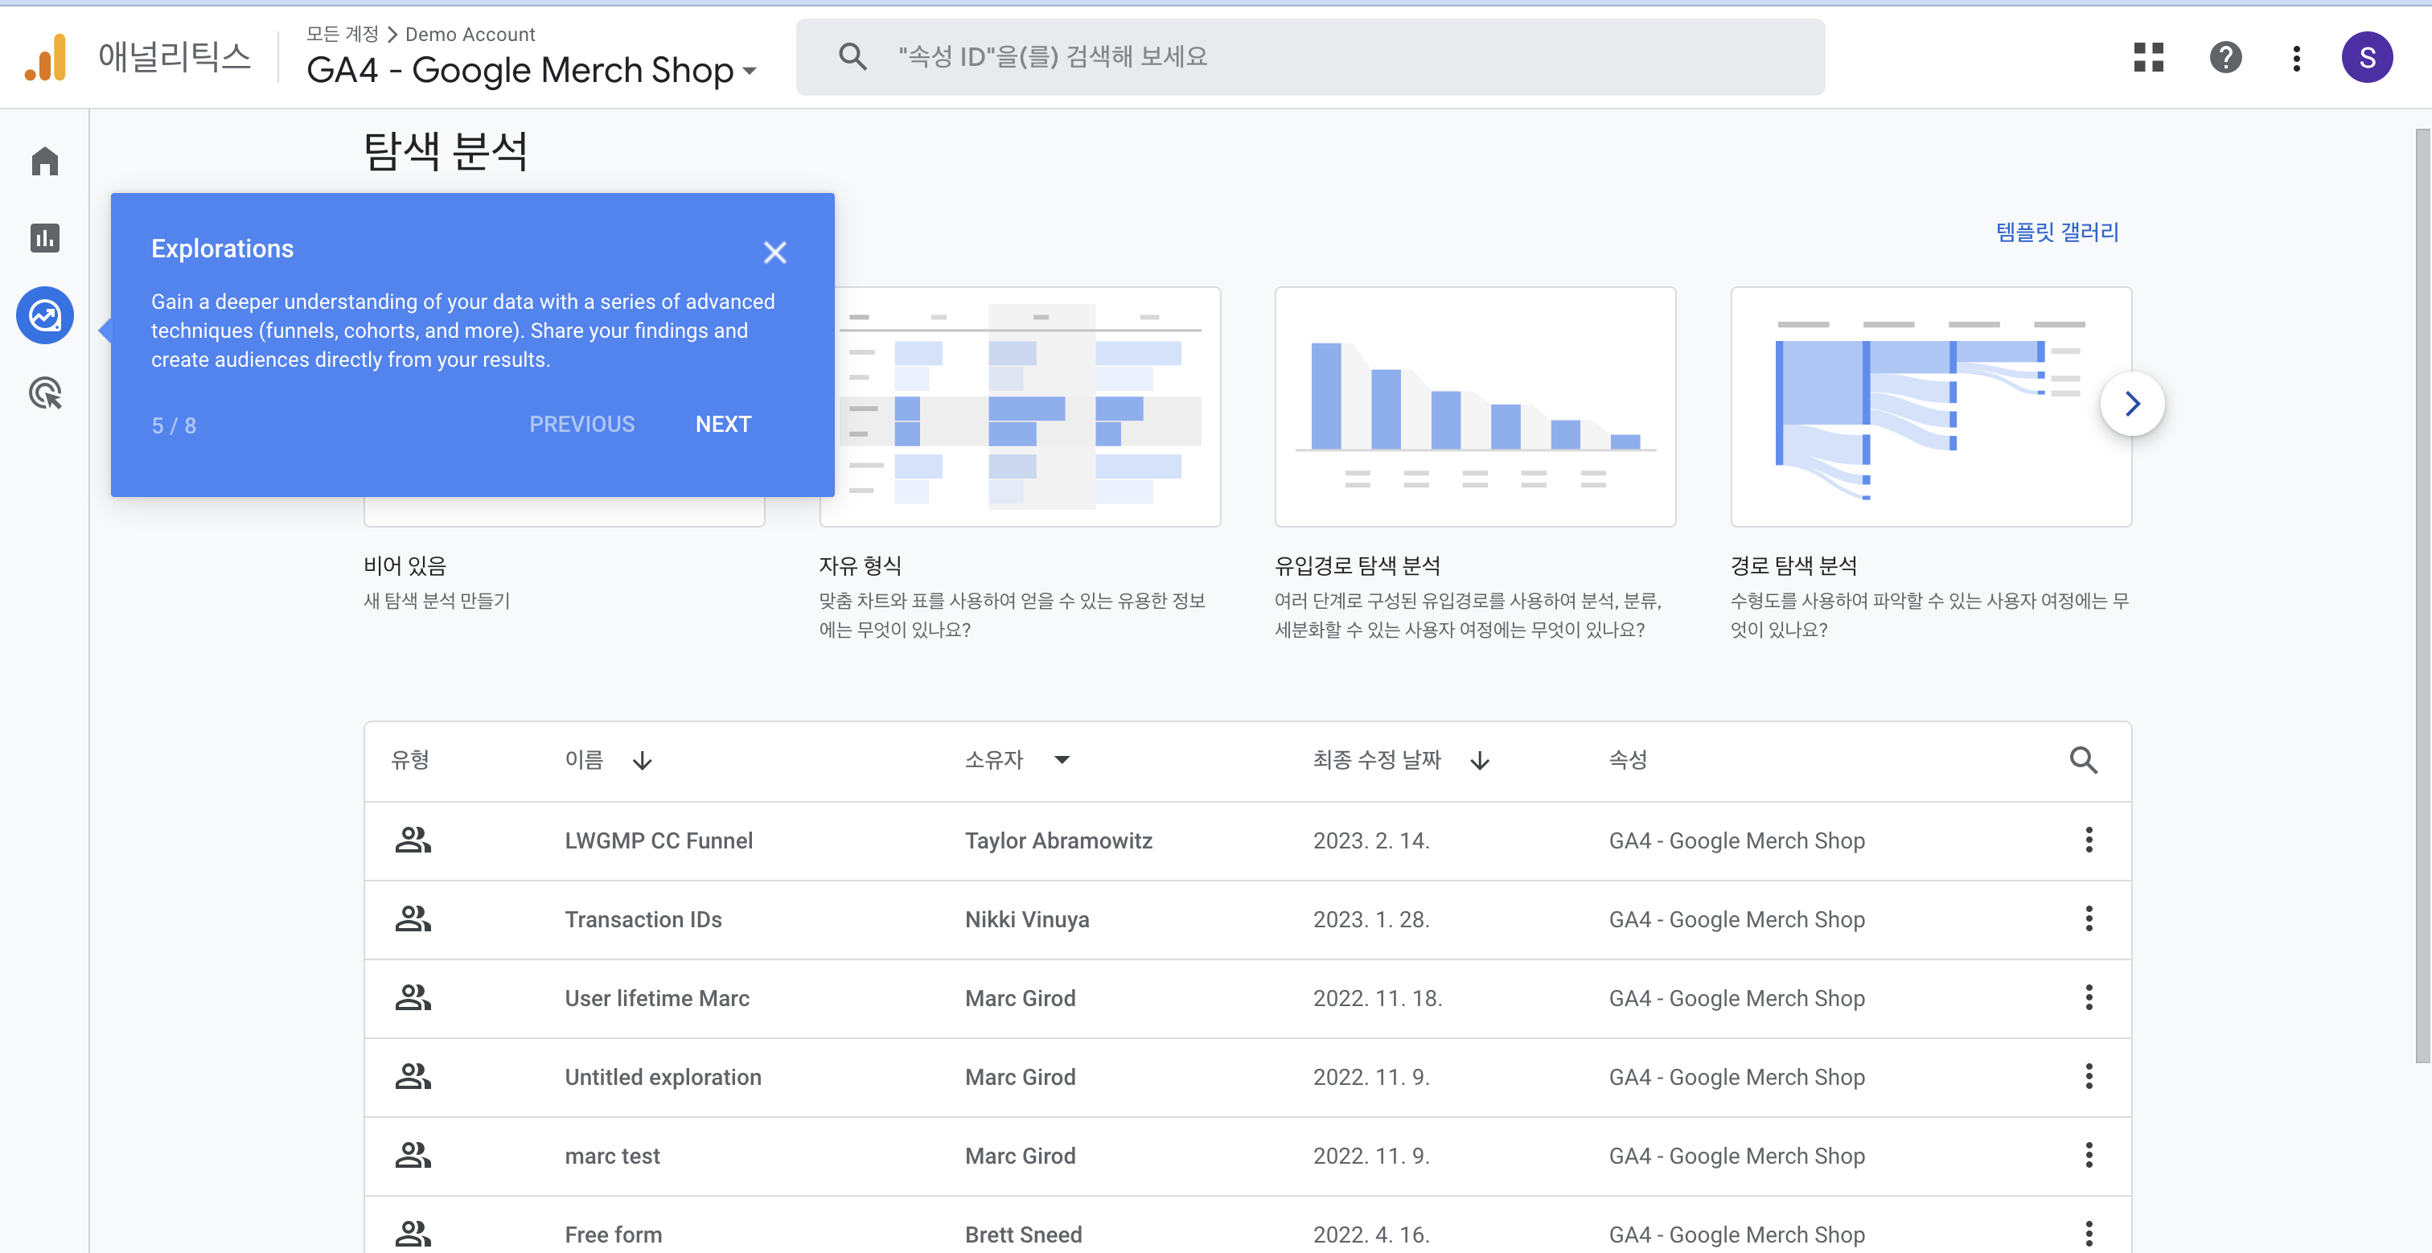Select the 유입경로 탐색 분석 funnel template thumbnail
The height and width of the screenshot is (1253, 2432).
click(1473, 407)
